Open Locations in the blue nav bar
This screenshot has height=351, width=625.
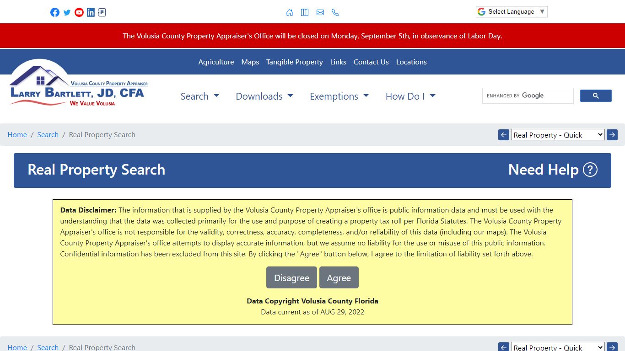click(411, 62)
